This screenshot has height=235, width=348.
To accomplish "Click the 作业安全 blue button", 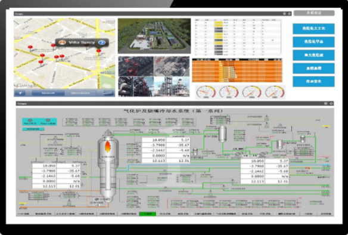I will point(313,81).
